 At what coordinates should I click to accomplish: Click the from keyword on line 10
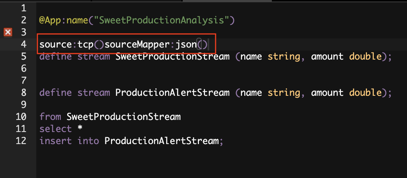(50, 117)
